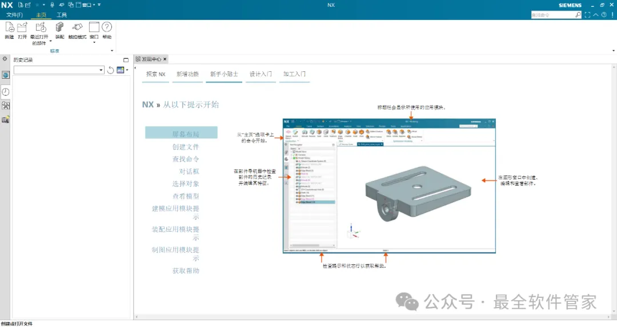The image size is (617, 327).
Task: Switch to the 工具 ribbon tab
Action: click(x=61, y=15)
